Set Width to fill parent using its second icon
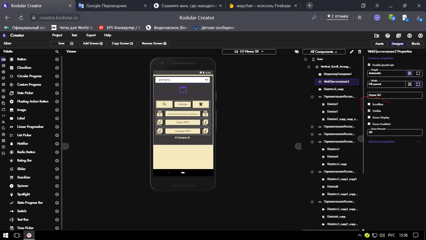Screen dimensions: 426x240 point(418,84)
